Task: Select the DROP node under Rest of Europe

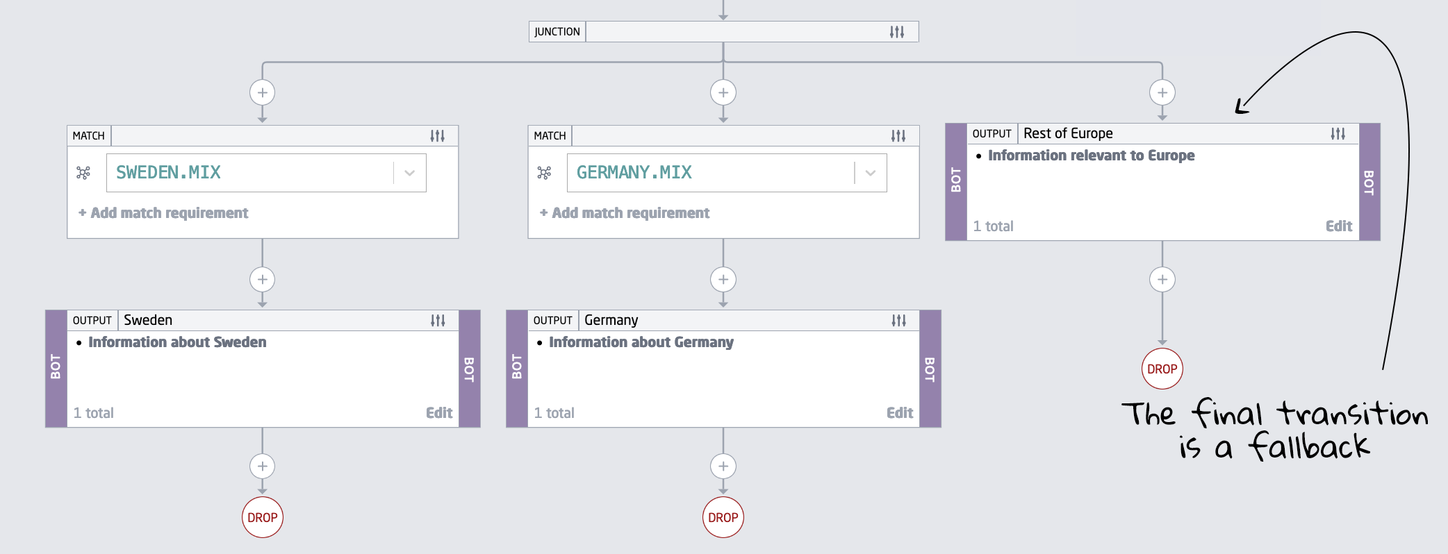Action: 1162,369
